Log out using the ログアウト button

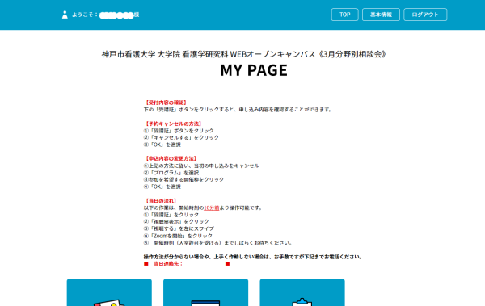pyautogui.click(x=425, y=15)
